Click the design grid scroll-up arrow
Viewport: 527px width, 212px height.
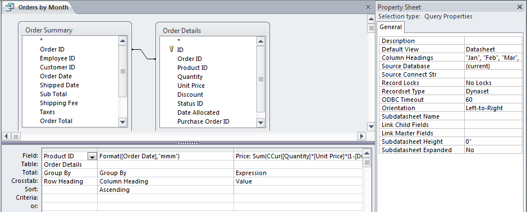point(367,154)
